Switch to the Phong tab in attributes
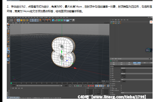155x102 pixels. 137,64
